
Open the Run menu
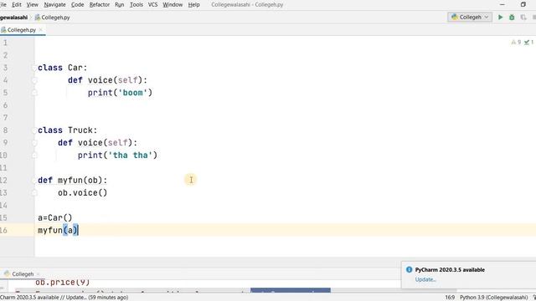(x=119, y=5)
